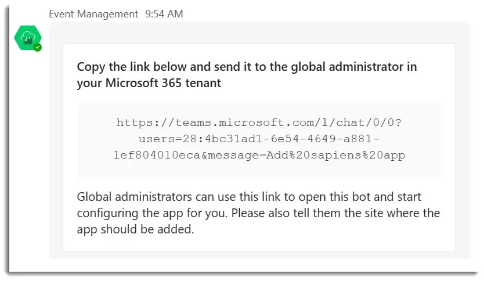Click the URL line ending "Add%20sapiens%20app"
This screenshot has height=281, width=484.
pos(259,155)
